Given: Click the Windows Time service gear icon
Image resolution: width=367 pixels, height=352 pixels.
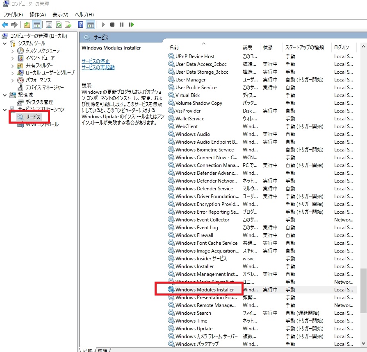Looking at the screenshot, I should pyautogui.click(x=171, y=320).
